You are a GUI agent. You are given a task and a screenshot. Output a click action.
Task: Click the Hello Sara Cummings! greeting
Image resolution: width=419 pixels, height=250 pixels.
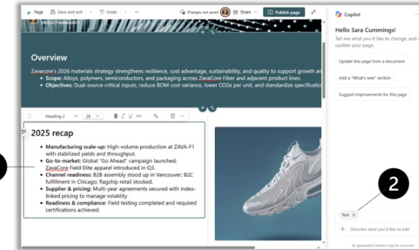coord(366,30)
